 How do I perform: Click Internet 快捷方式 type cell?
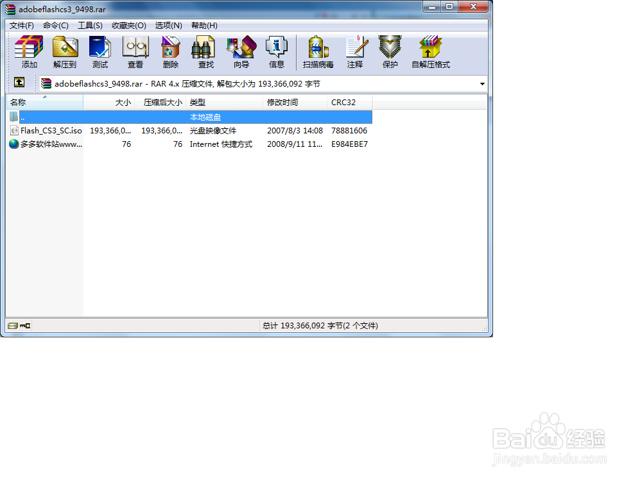point(221,144)
